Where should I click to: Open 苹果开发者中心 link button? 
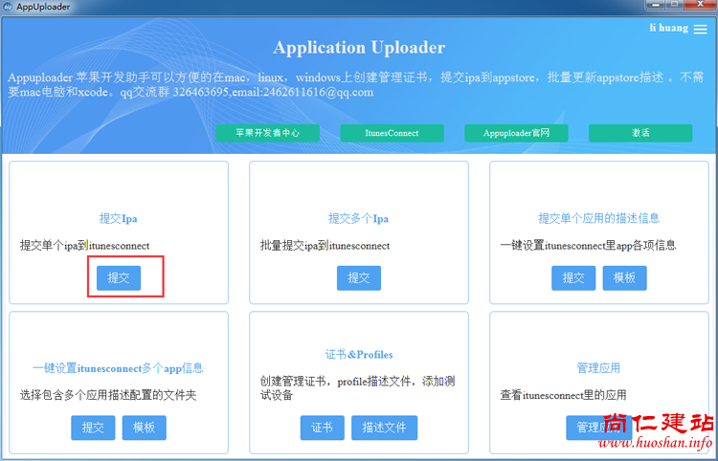[x=267, y=133]
